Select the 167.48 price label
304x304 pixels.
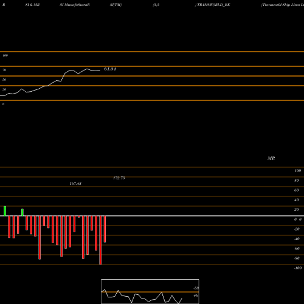[75, 184]
